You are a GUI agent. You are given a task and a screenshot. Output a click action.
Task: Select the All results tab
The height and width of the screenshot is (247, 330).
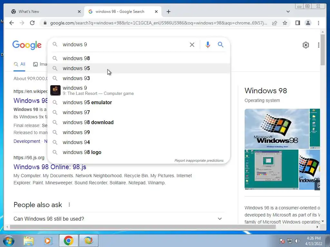(19, 64)
